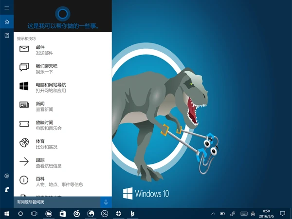Viewport: 292px width, 219px height.
Task: Click the ticket icon for showtimes
Action: click(24, 124)
